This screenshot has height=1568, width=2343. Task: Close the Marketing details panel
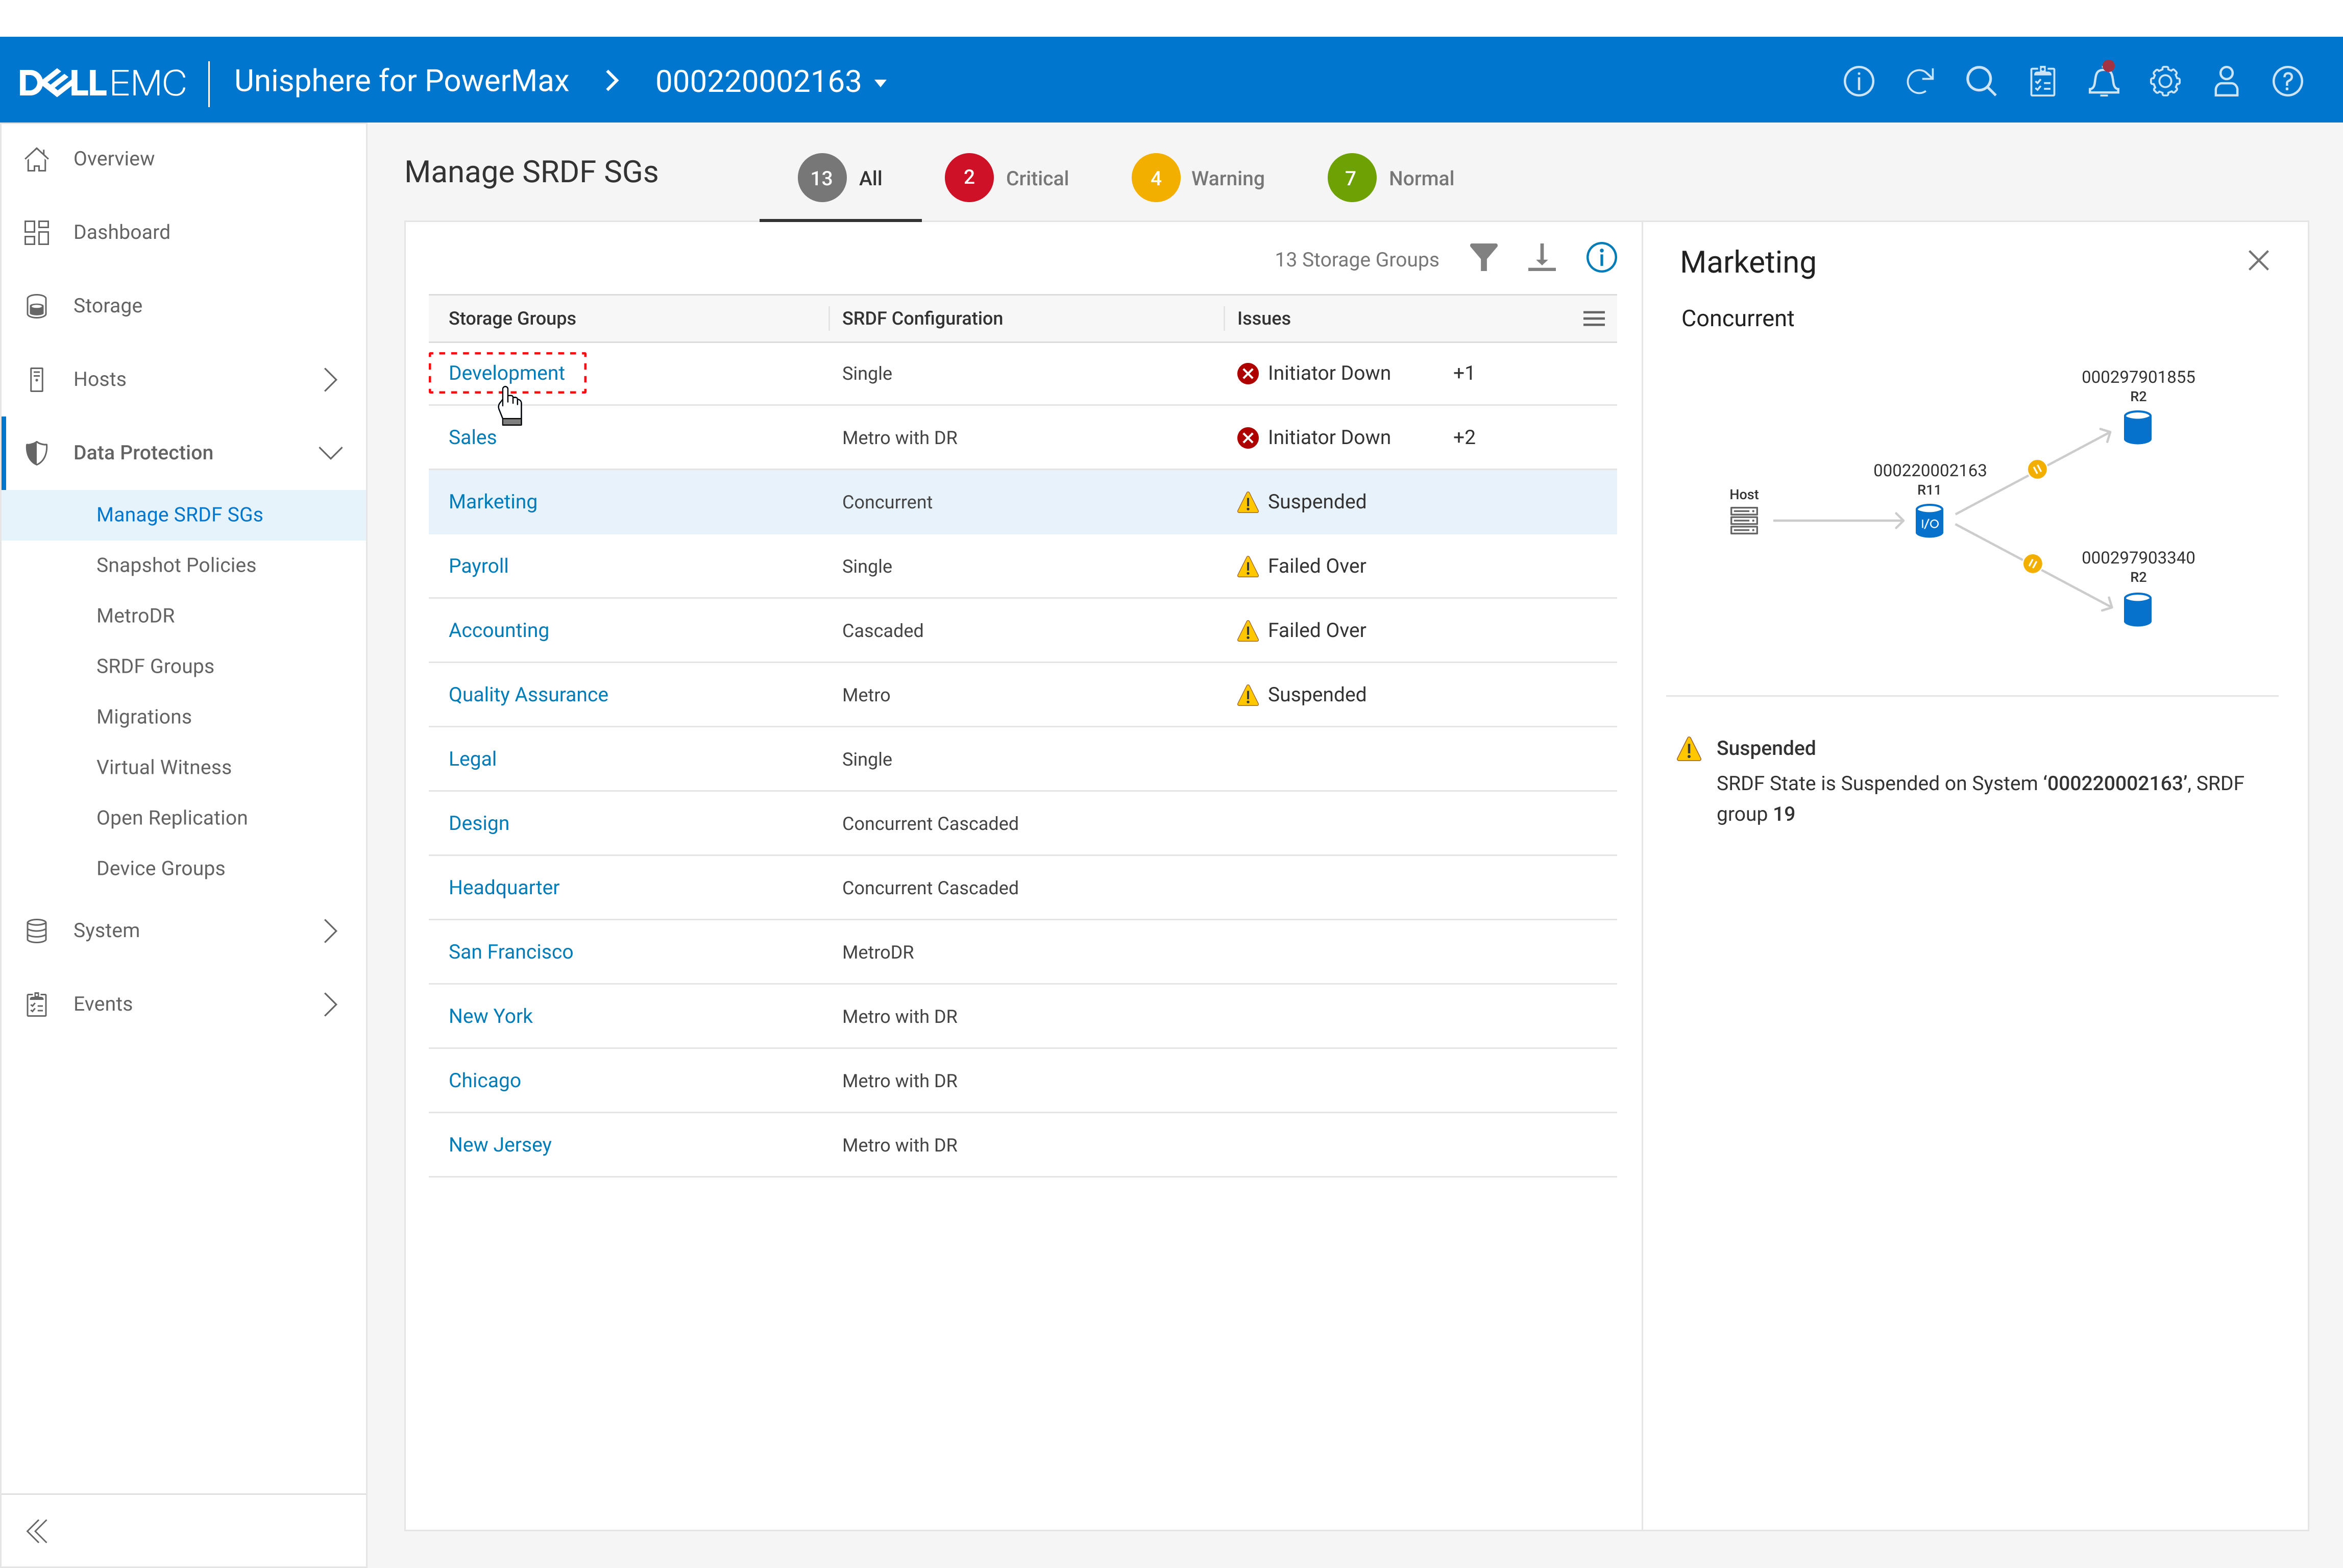[x=2257, y=261]
